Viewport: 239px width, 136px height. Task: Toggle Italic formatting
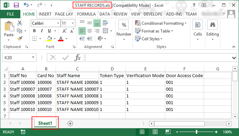point(42,31)
